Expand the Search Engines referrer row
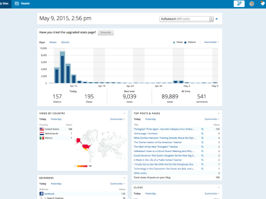The image size is (266, 199). [x=45, y=198]
